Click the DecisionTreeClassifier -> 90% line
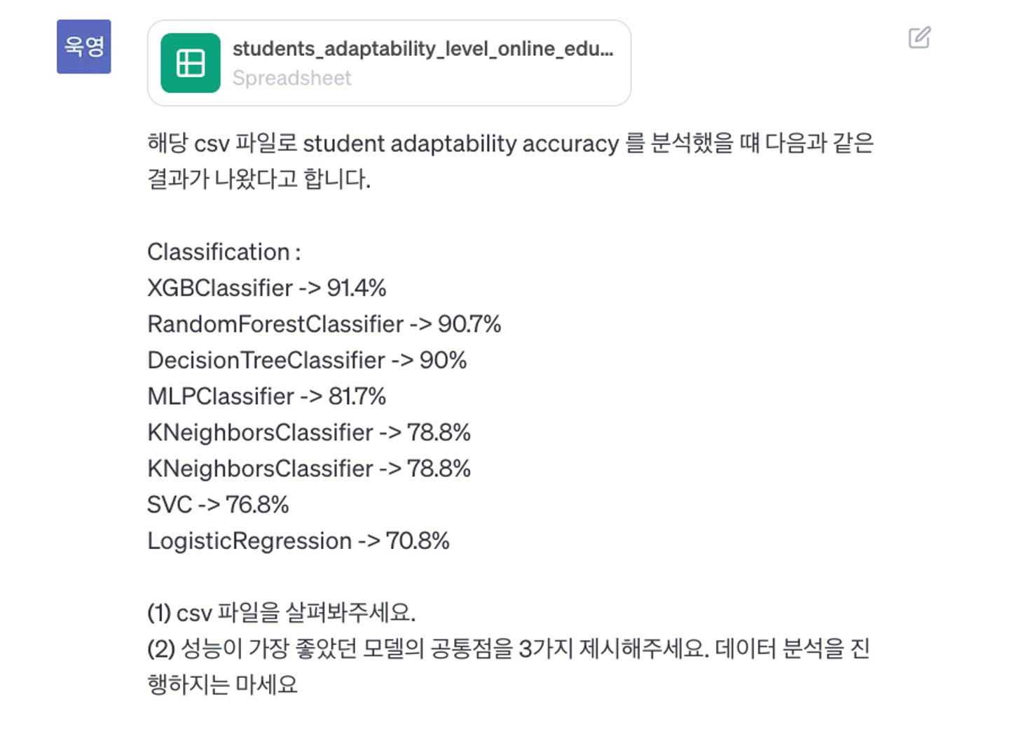1030x729 pixels. point(307,360)
